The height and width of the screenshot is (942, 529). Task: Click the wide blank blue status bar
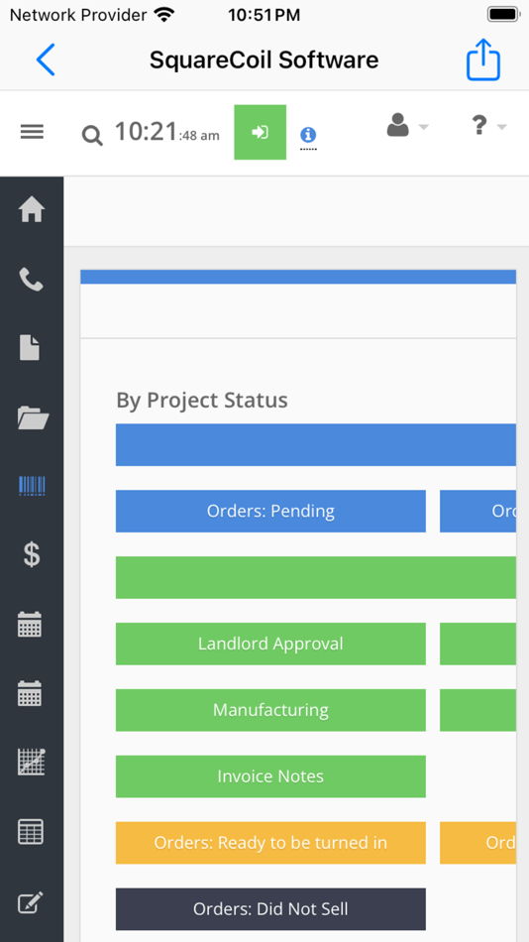point(316,444)
